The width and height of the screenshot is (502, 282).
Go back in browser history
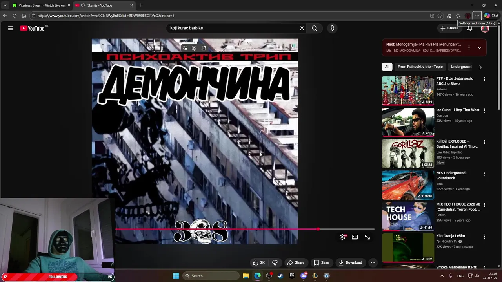pyautogui.click(x=5, y=16)
